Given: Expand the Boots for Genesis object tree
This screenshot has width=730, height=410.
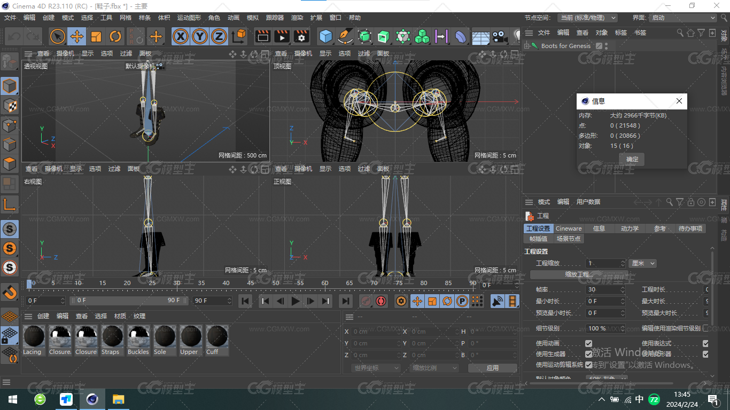Looking at the screenshot, I should tap(527, 46).
